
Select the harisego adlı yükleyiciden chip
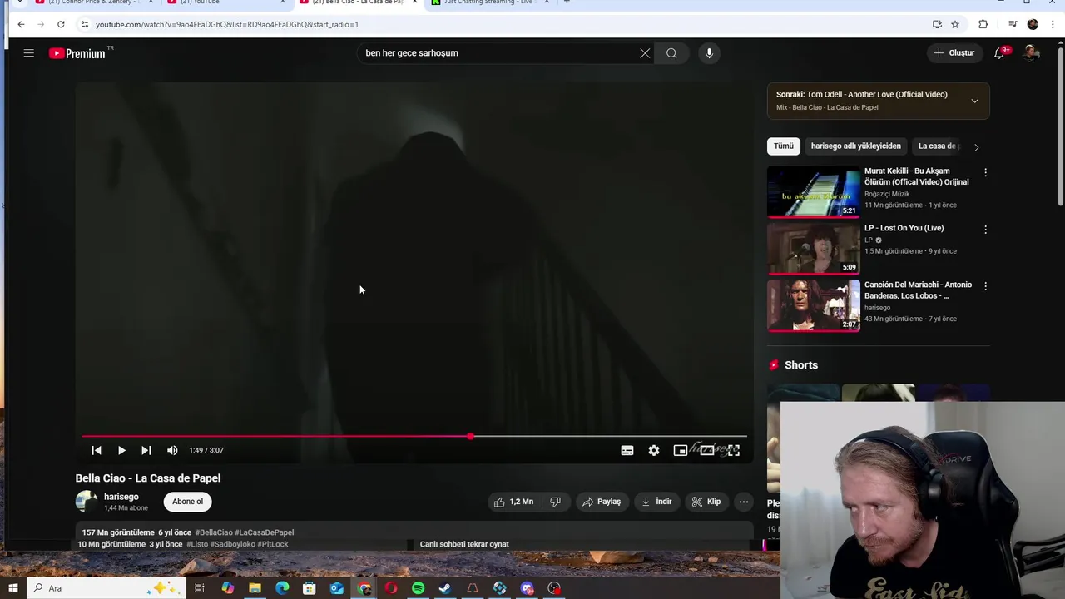point(855,146)
